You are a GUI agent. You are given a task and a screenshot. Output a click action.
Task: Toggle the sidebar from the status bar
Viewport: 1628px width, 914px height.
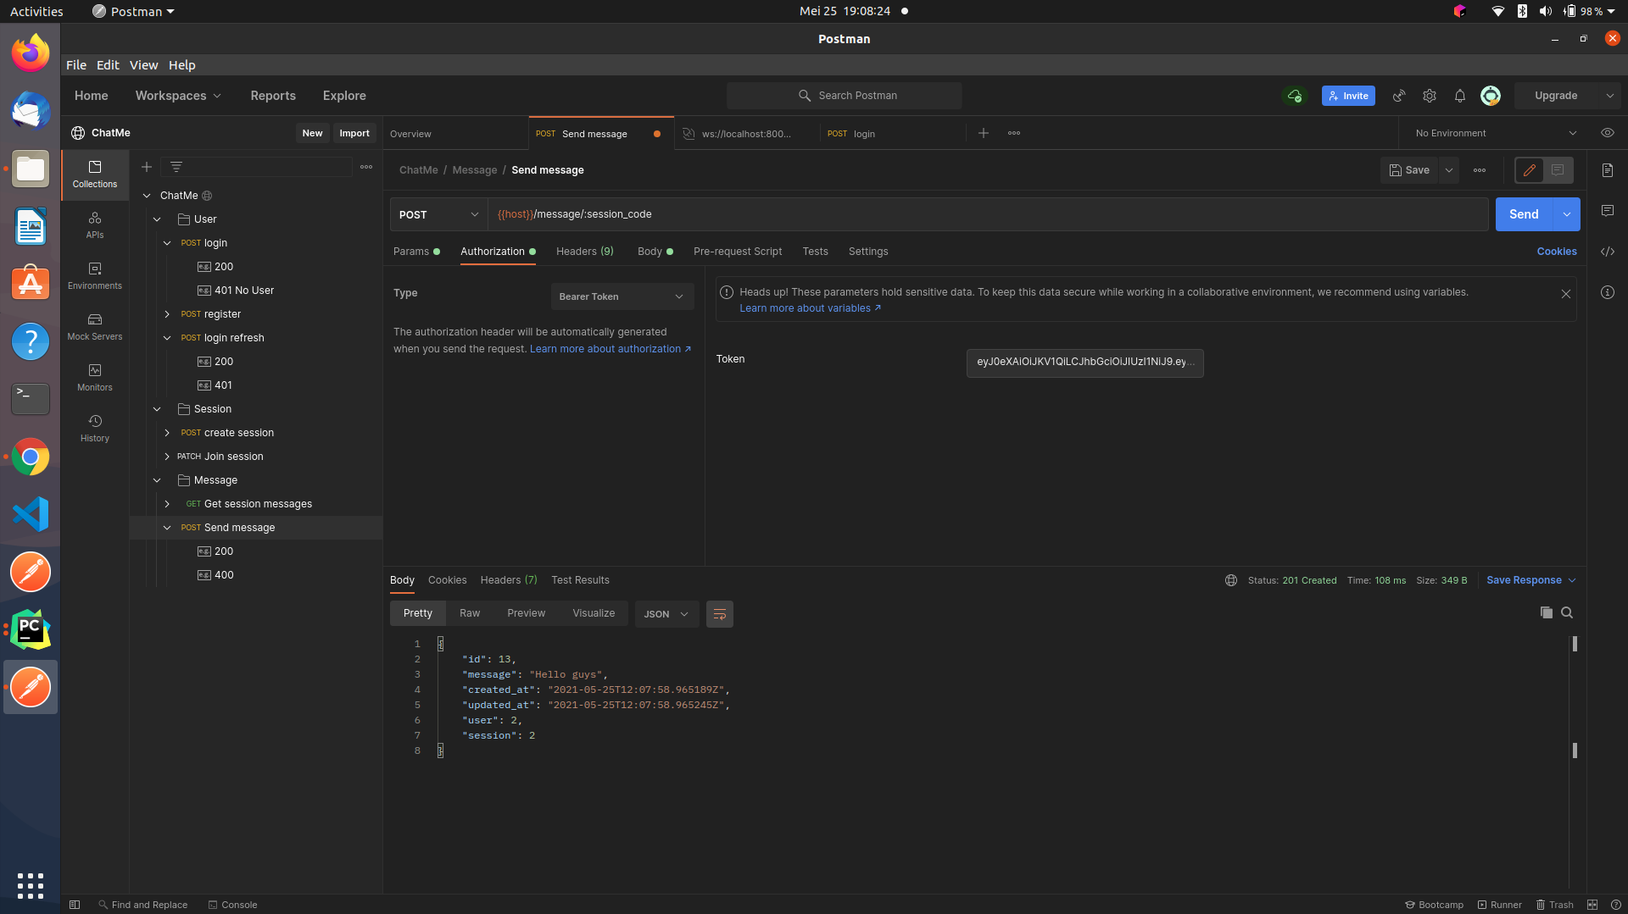75,905
